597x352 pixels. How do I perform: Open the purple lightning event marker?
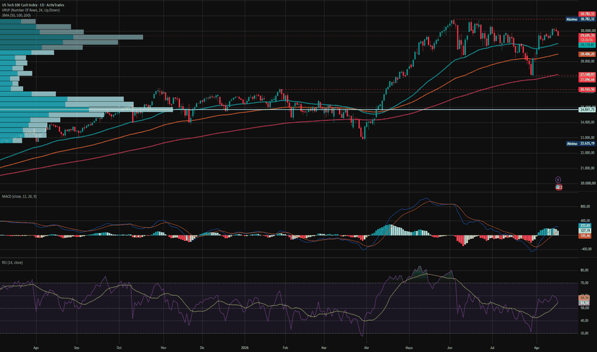tap(558, 180)
